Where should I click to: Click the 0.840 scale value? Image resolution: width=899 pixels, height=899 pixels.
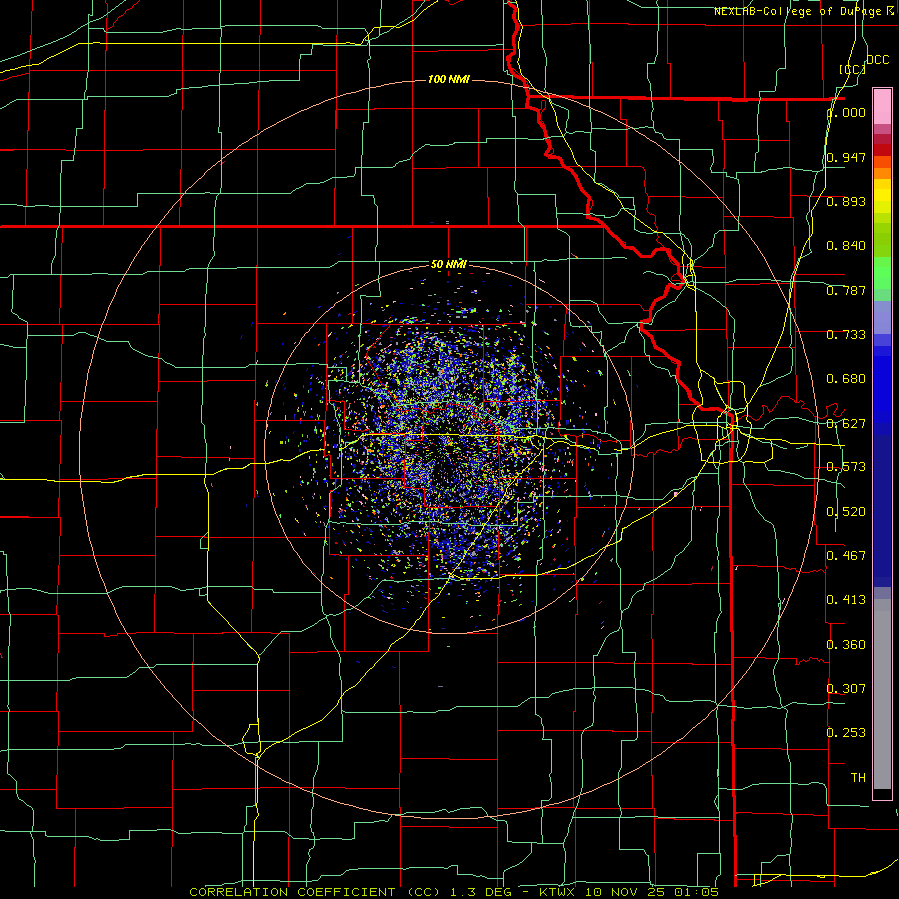(846, 246)
